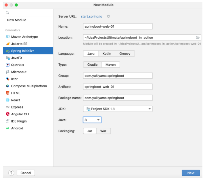Viewport: 203px width, 179px height.
Task: Click the Quarkus generator icon
Action: [x=8, y=65]
